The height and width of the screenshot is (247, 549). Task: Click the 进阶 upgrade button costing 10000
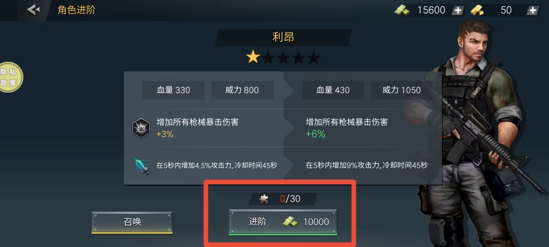283,222
